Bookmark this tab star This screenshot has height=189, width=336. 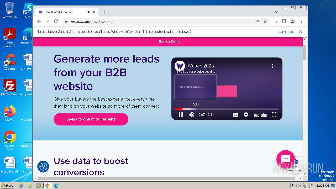click(265, 22)
